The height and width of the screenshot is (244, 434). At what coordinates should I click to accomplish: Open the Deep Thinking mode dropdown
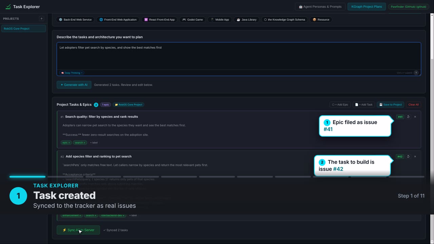click(72, 73)
